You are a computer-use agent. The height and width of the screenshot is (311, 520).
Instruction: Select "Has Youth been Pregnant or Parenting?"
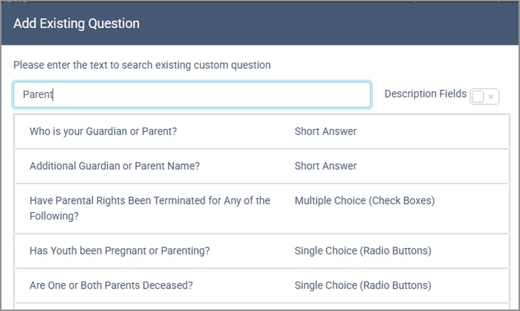(119, 251)
